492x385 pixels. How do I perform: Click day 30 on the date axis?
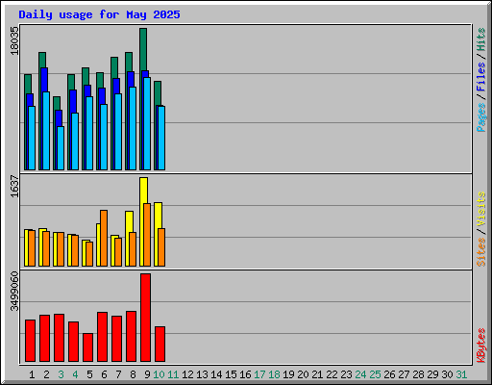(447, 374)
